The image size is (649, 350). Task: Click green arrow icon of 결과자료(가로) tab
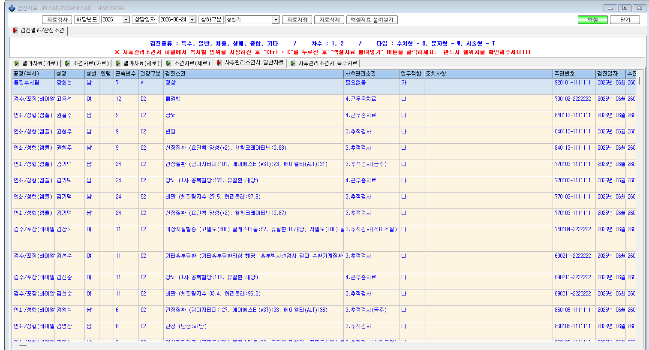tap(17, 63)
